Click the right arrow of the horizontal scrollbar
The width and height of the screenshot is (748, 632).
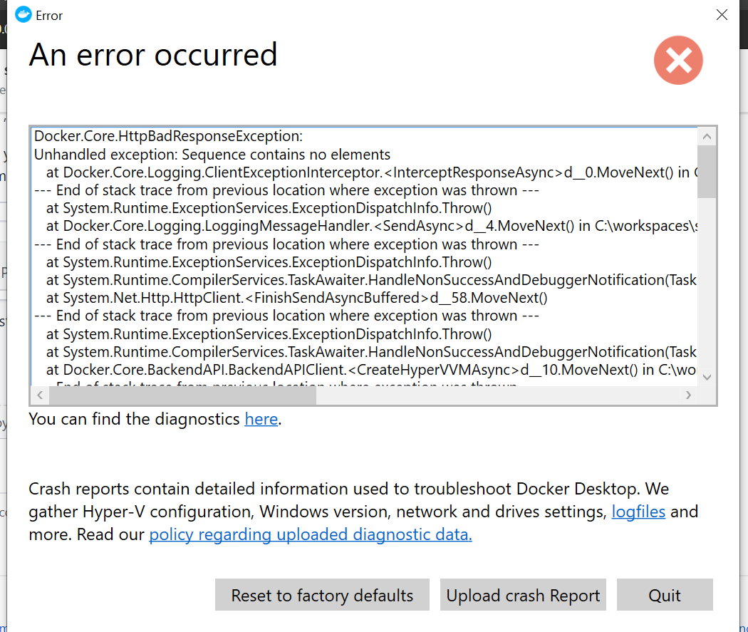[689, 394]
